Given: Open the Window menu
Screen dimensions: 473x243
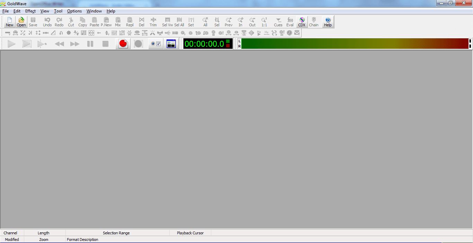Looking at the screenshot, I should 94,11.
